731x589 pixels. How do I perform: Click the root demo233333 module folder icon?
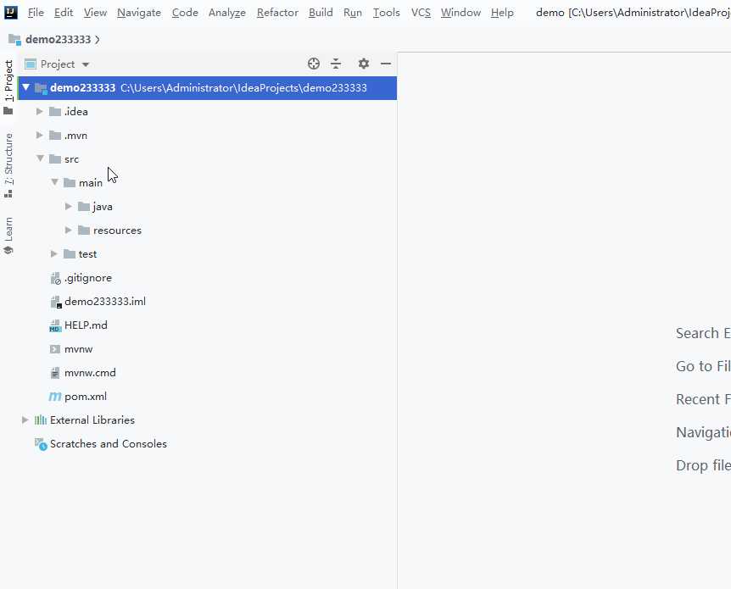(x=41, y=88)
